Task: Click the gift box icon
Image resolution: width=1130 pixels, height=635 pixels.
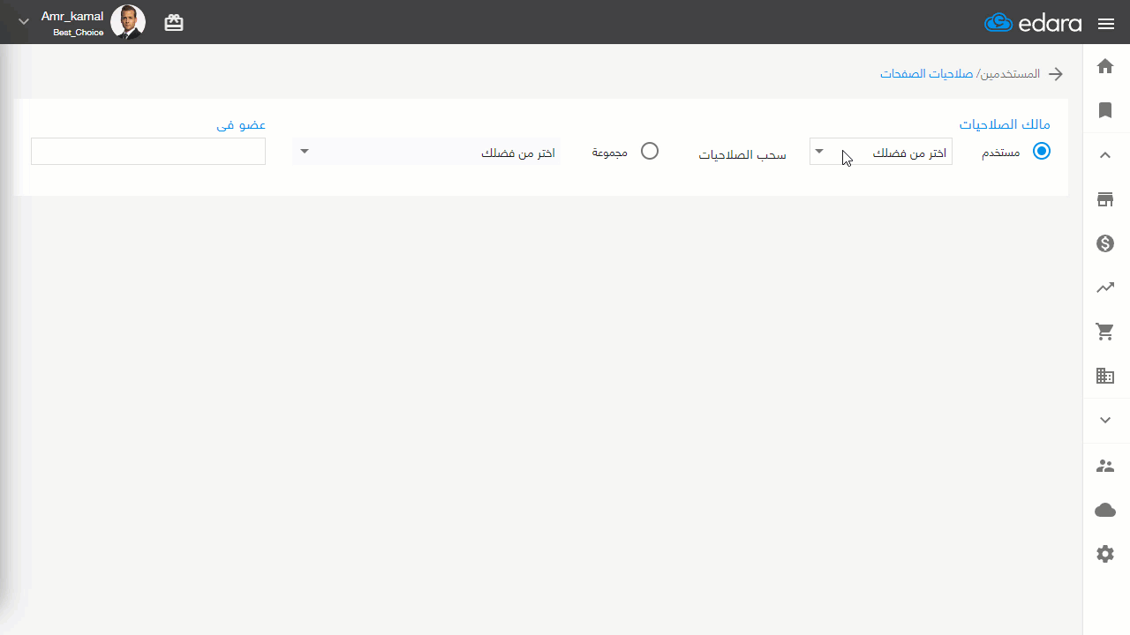Action: tap(174, 23)
